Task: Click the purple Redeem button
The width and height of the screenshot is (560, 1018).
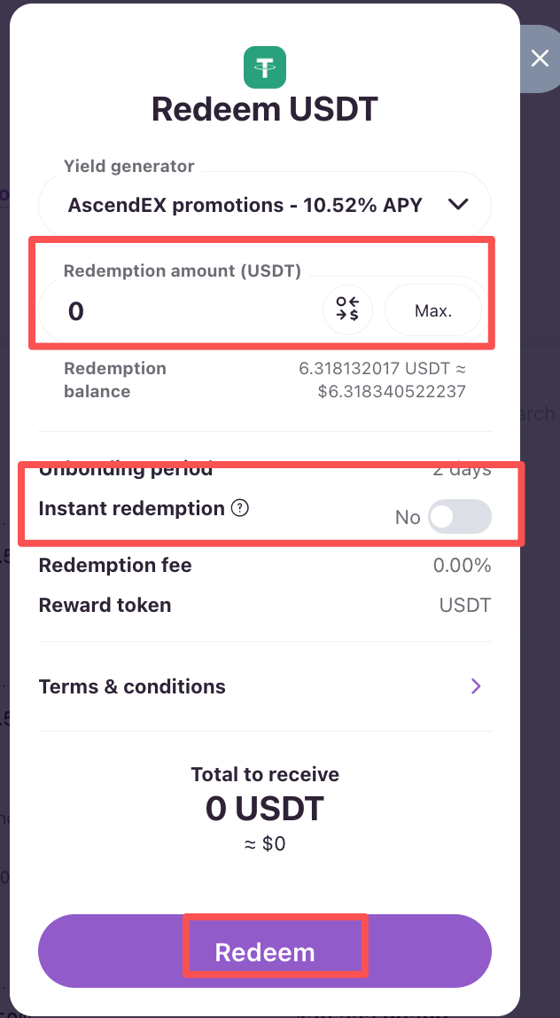Action: click(265, 951)
